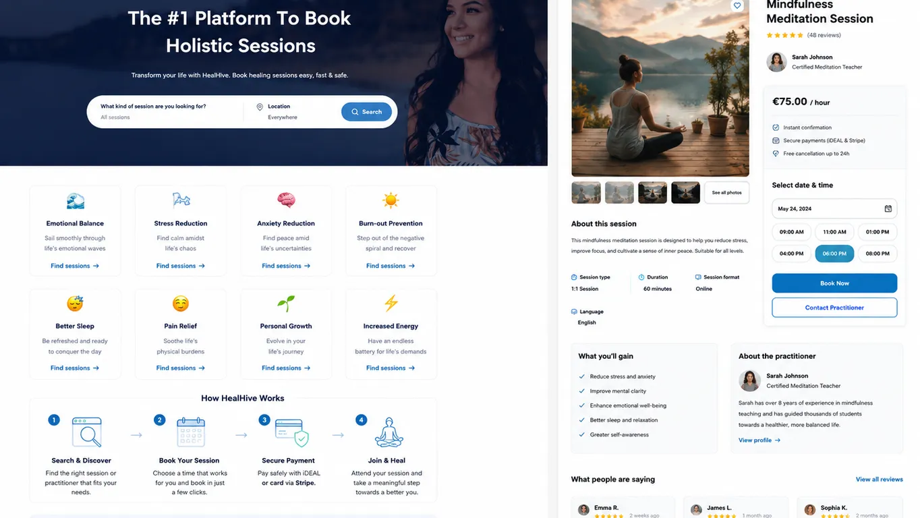
Task: Open the May 24, 2024 date picker
Action: tap(834, 208)
